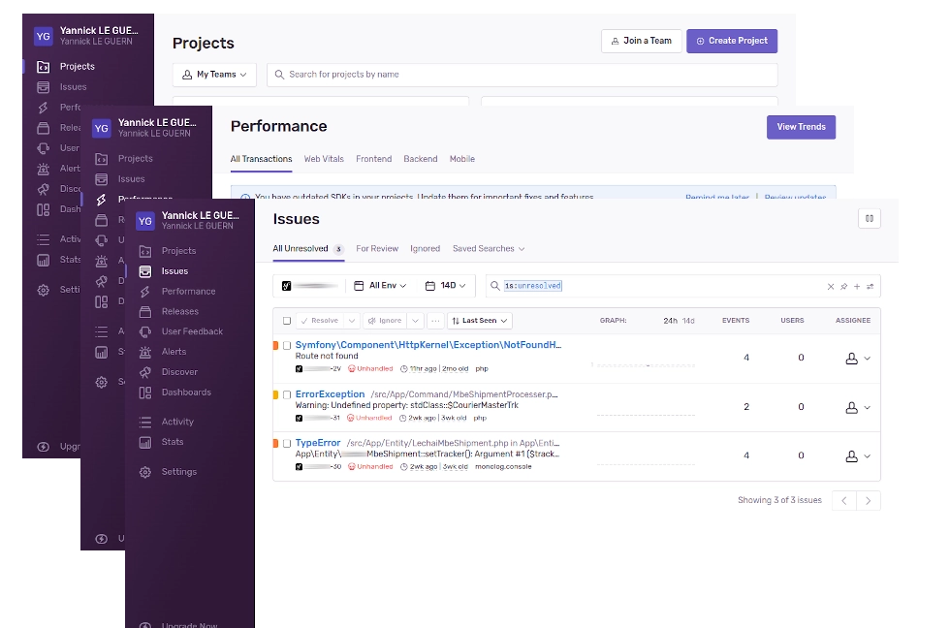Click the icon button at top right of Issues header

coord(870,219)
